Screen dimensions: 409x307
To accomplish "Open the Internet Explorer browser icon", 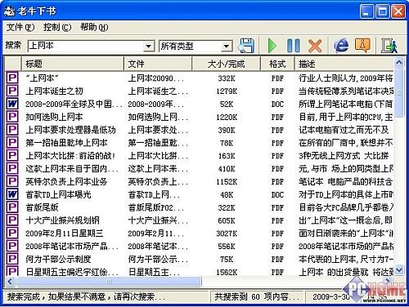I will pyautogui.click(x=341, y=45).
